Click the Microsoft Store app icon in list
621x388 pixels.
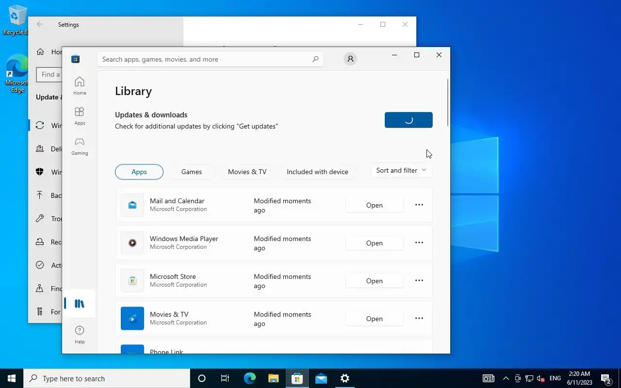tap(132, 280)
